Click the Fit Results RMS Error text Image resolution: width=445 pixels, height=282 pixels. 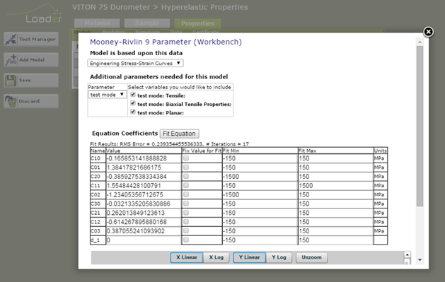click(x=169, y=144)
